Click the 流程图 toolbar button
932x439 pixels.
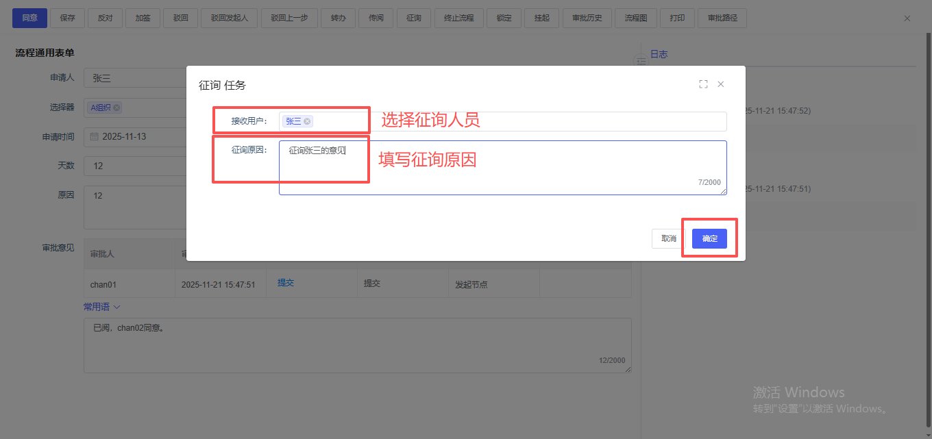coord(635,18)
